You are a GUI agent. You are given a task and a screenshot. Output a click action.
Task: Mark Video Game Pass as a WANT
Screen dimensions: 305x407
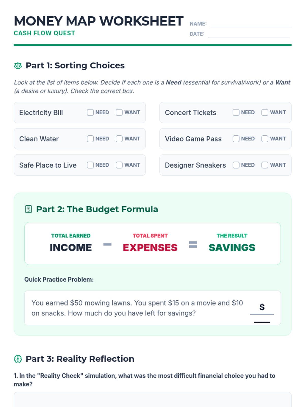click(x=265, y=139)
